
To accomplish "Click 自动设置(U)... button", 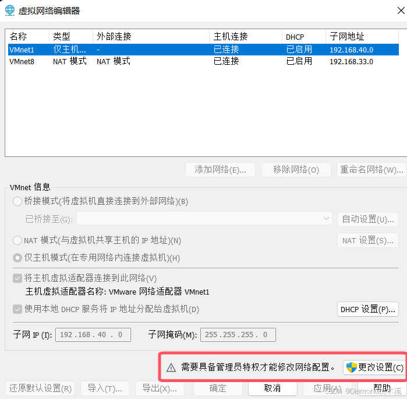I will 368,219.
